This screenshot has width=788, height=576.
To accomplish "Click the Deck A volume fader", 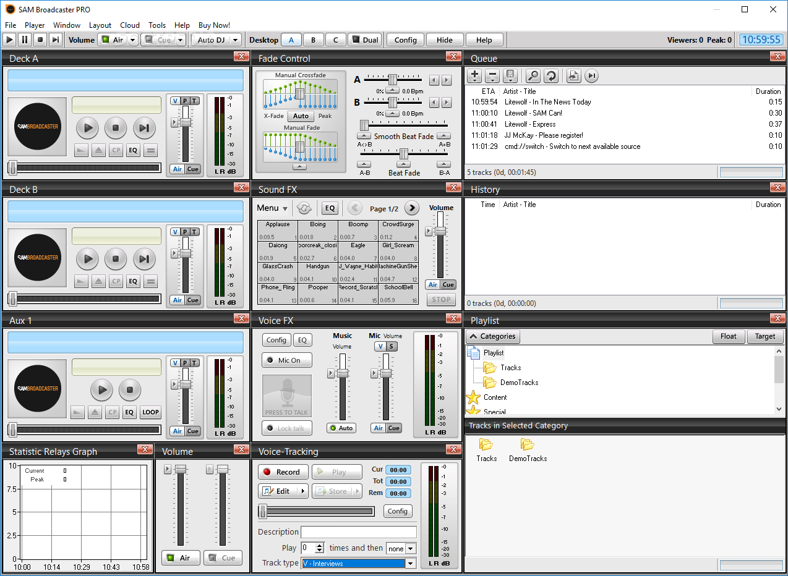I will [185, 122].
